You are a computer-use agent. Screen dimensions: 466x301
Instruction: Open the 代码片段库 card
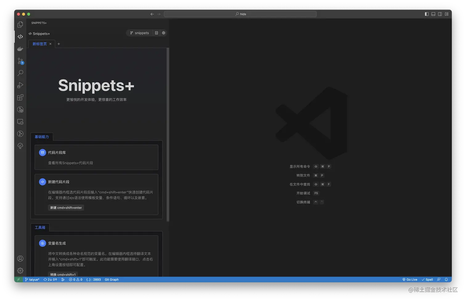coord(96,157)
